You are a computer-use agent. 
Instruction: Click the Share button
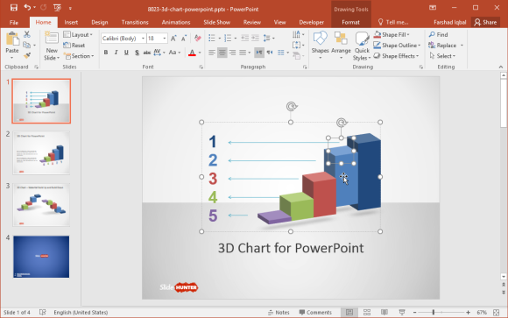pyautogui.click(x=485, y=23)
